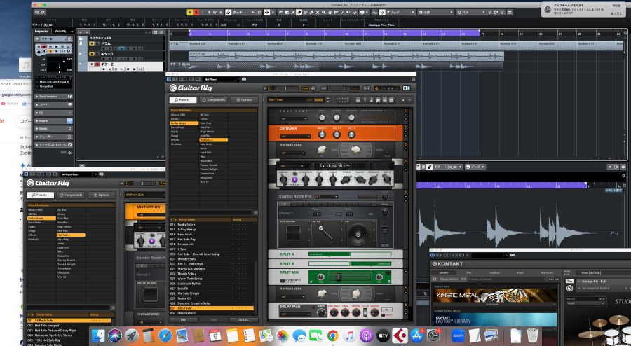Open the Options tab in front Guitar Rig
Screen dimensions: 631x346
[x=244, y=100]
